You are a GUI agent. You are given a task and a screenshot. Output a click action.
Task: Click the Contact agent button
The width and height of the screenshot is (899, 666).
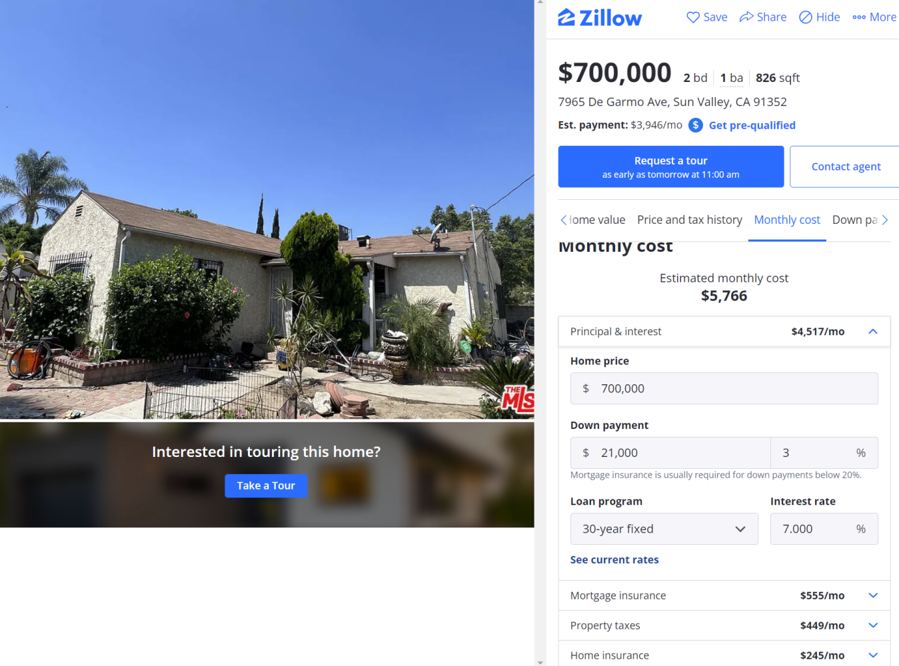845,166
